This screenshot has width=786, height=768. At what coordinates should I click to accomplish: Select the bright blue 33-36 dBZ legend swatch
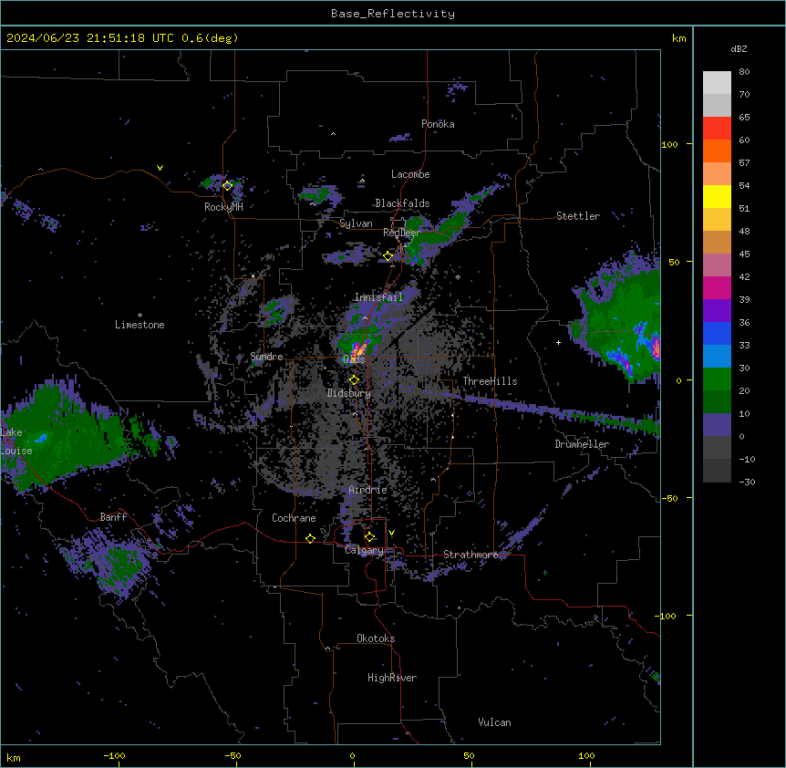[x=717, y=333]
